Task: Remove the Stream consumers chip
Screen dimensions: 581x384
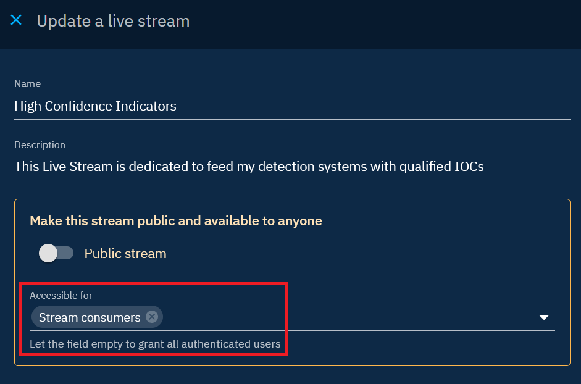Action: tap(152, 317)
